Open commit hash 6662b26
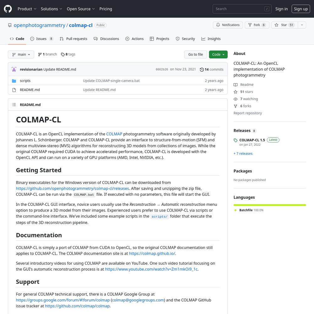This screenshot has height=314, width=314. pyautogui.click(x=162, y=69)
